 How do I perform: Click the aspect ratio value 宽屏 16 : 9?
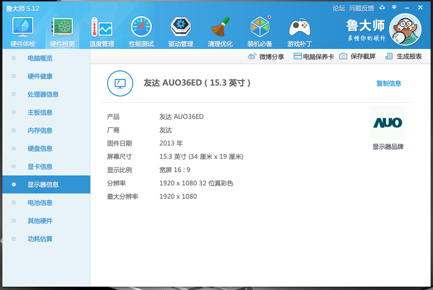point(175,170)
